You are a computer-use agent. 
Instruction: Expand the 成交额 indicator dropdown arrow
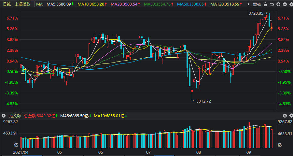[x=3, y=116]
